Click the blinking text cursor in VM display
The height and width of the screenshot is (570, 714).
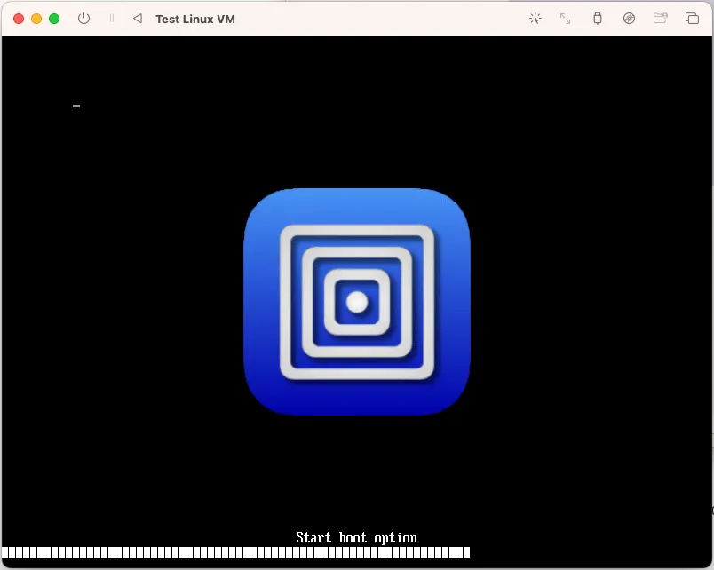(x=76, y=106)
